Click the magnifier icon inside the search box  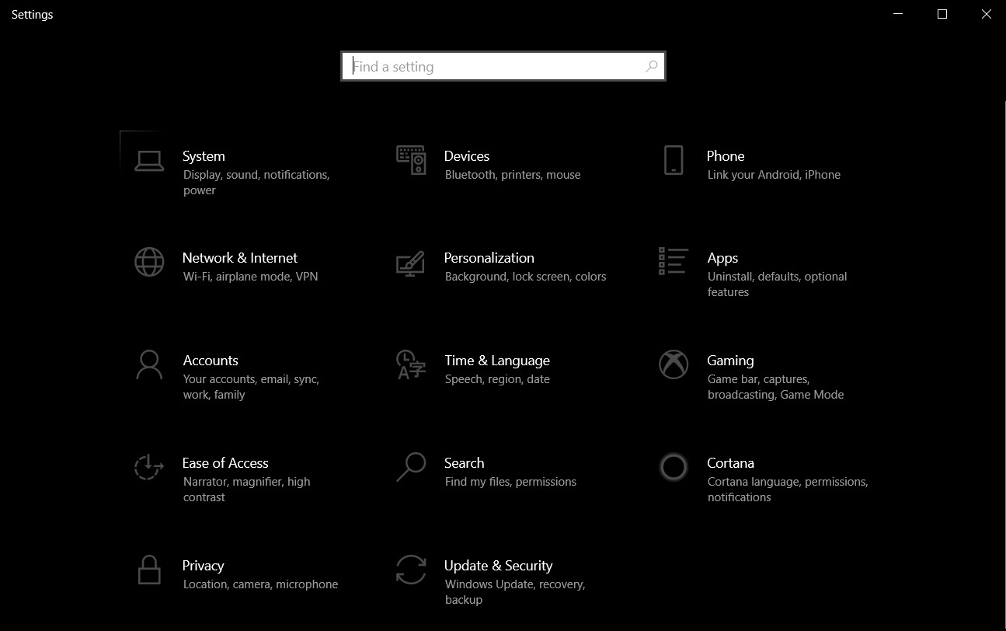coord(652,67)
